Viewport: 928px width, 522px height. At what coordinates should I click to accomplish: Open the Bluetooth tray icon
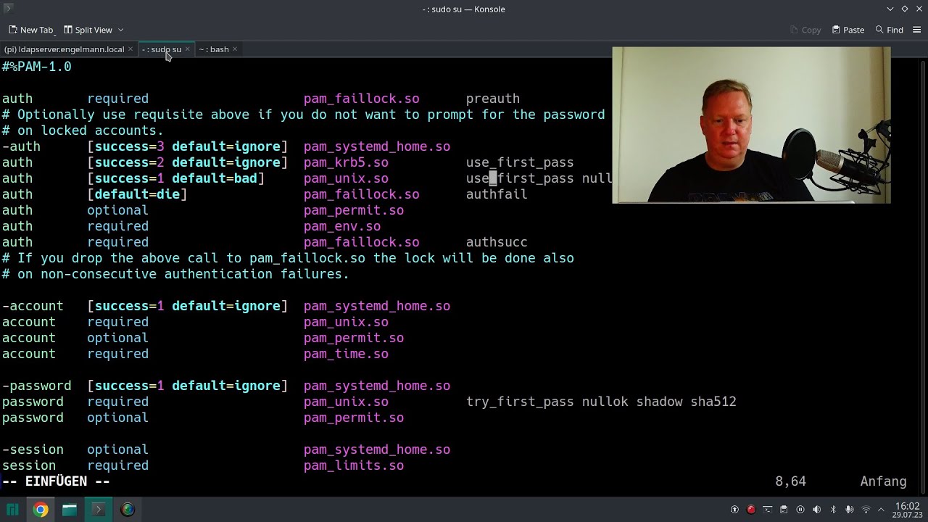pyautogui.click(x=833, y=510)
